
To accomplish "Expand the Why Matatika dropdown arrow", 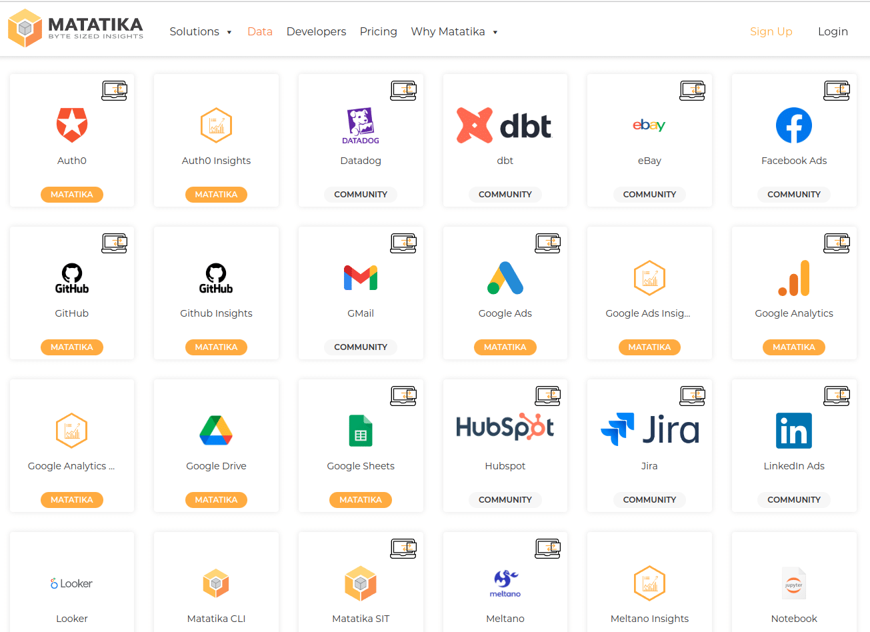I will click(x=495, y=32).
